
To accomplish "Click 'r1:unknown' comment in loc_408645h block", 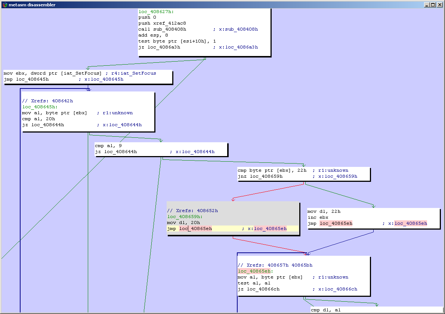I will [118, 113].
